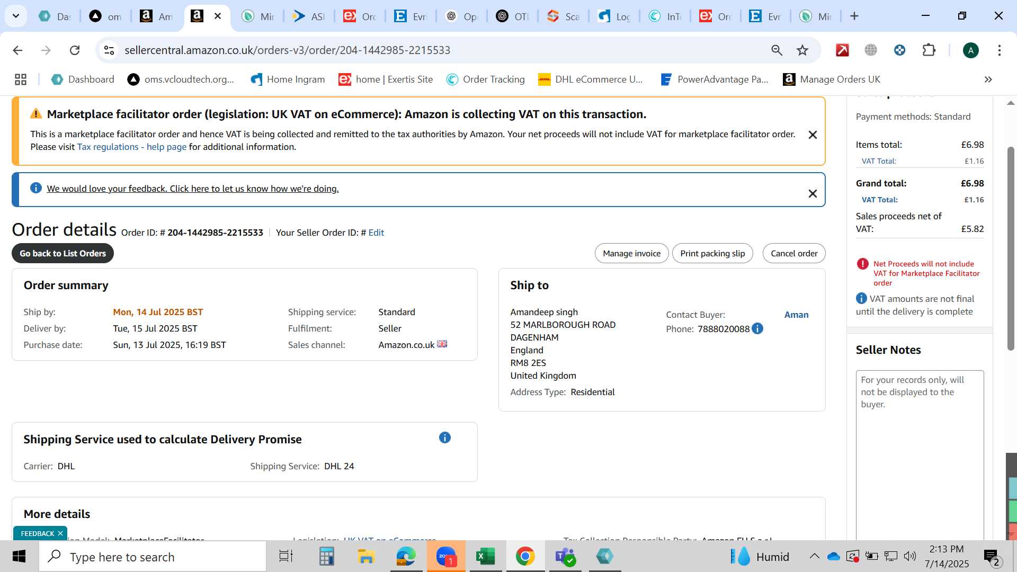Open the notification center icon
Screen dimensions: 1017x572
992,557
